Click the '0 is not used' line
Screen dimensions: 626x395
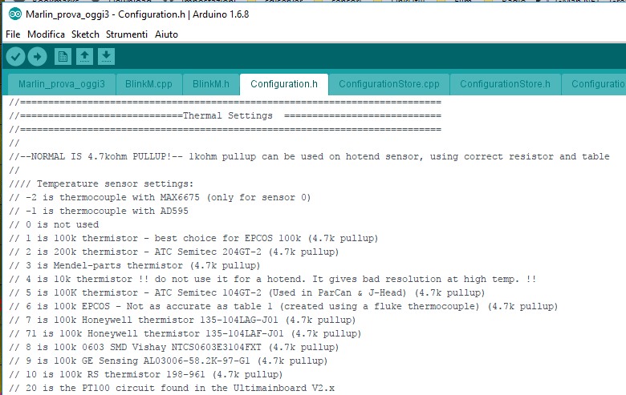pos(54,224)
